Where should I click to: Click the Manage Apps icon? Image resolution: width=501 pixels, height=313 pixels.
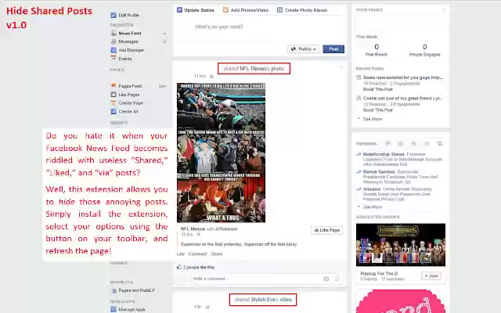pos(113,309)
